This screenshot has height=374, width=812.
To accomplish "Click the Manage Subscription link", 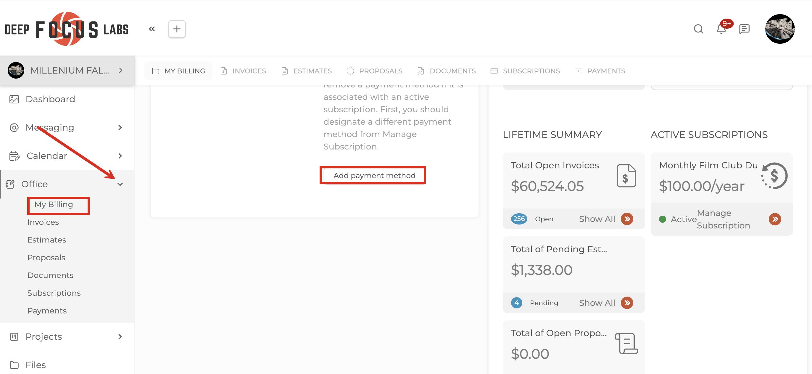I will (723, 219).
